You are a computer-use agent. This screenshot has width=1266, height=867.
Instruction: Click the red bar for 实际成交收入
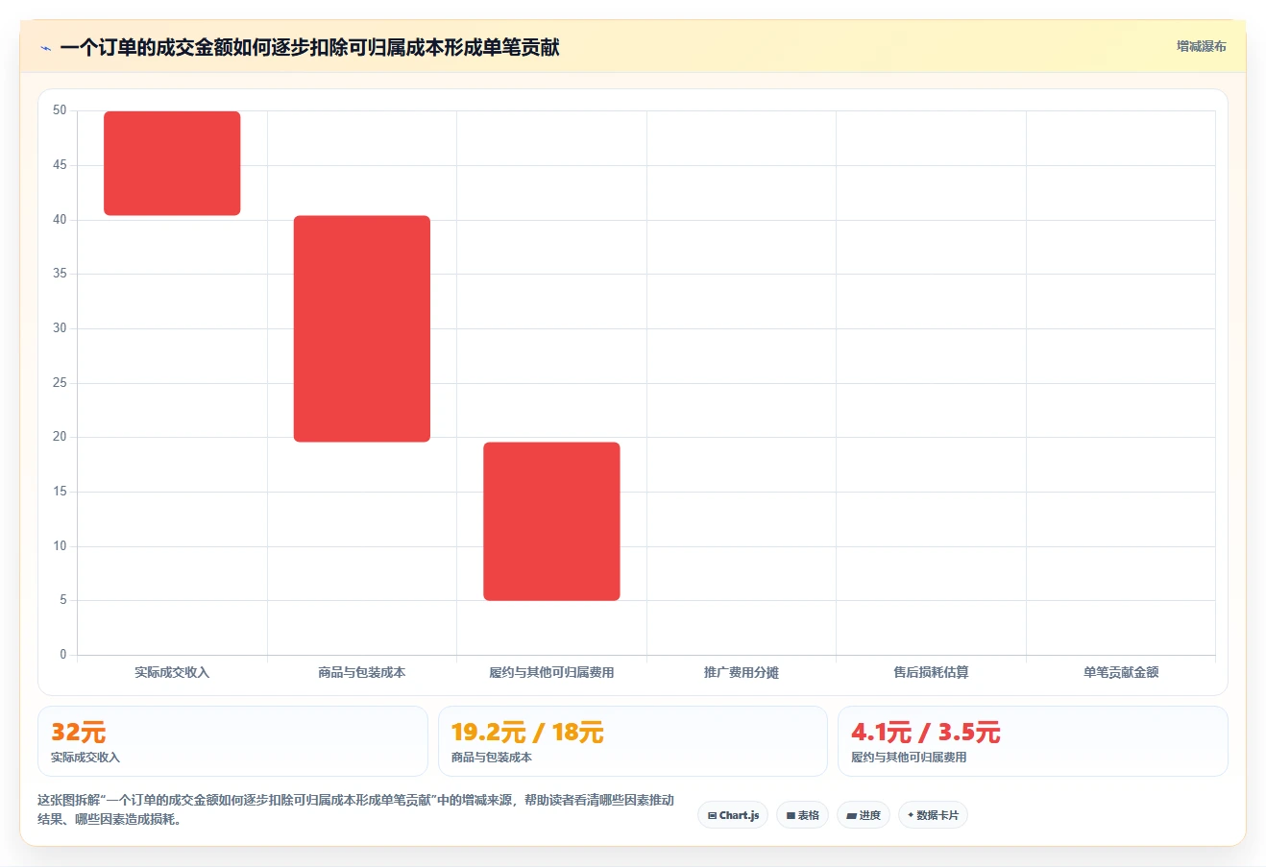[172, 163]
